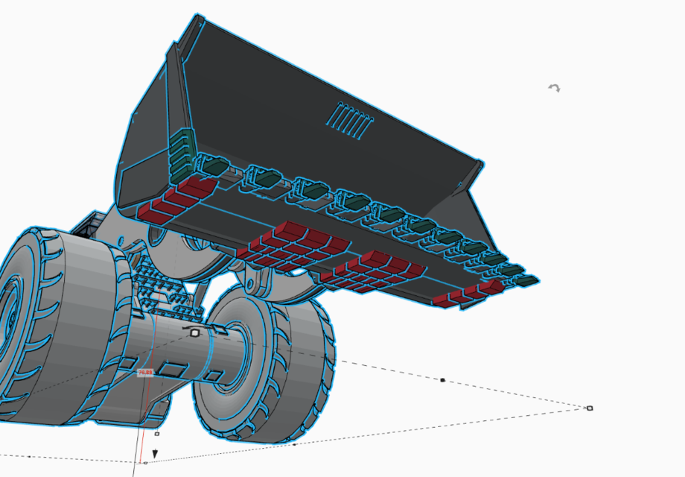Image resolution: width=685 pixels, height=477 pixels.
Task: Click the small white handle above the cone arrow
Action: tap(156, 433)
